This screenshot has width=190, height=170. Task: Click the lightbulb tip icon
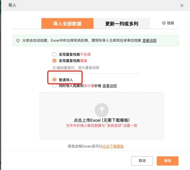pyautogui.click(x=18, y=41)
